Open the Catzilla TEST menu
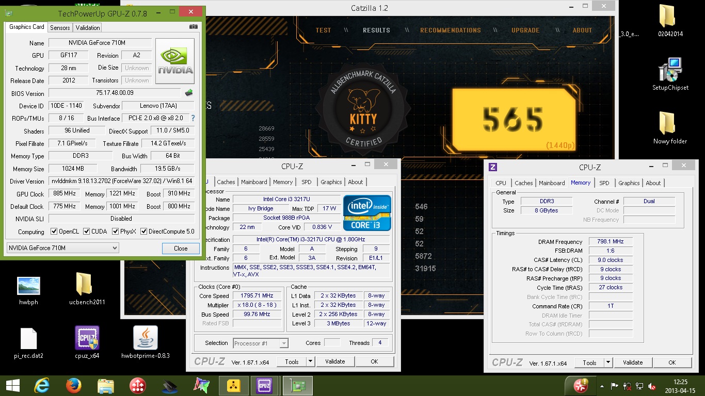The image size is (705, 396). (x=323, y=30)
